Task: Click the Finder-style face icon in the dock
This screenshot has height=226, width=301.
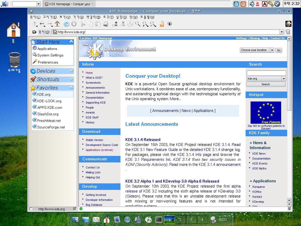Action: (x=75, y=219)
